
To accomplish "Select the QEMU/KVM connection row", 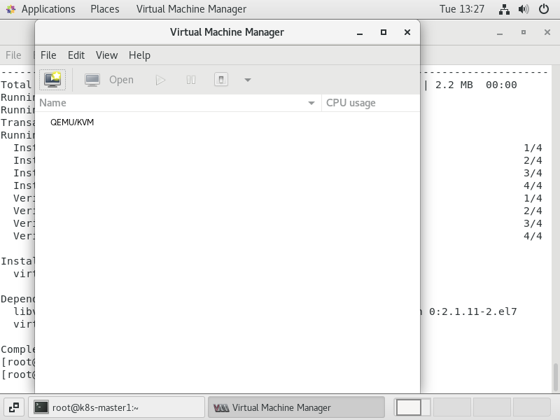I will (x=227, y=122).
